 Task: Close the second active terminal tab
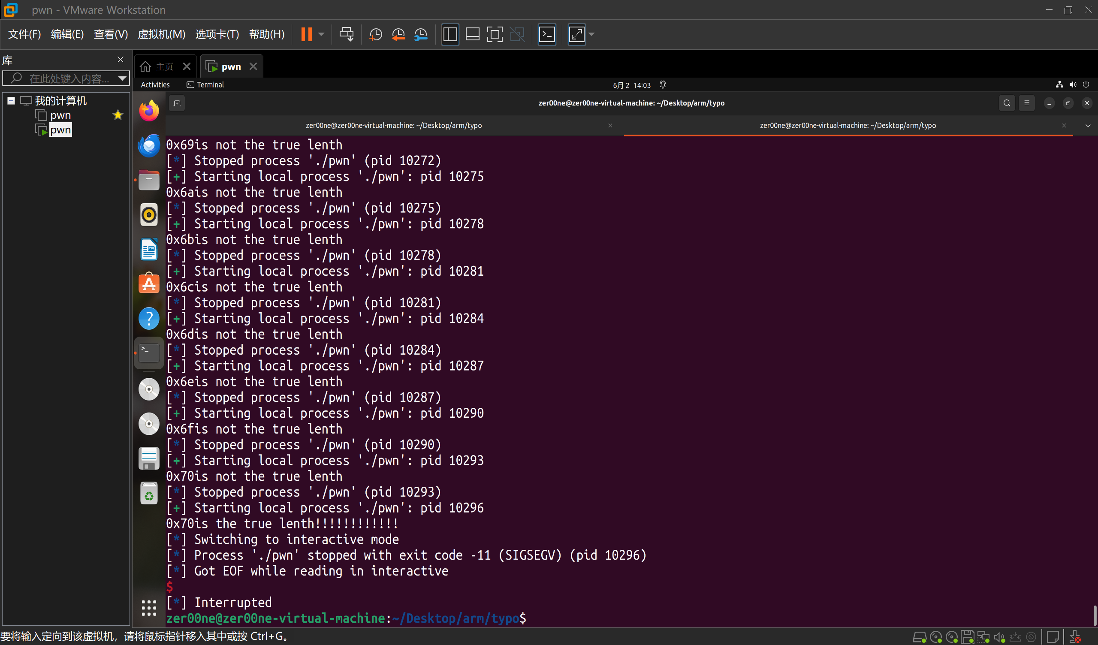pos(1064,126)
